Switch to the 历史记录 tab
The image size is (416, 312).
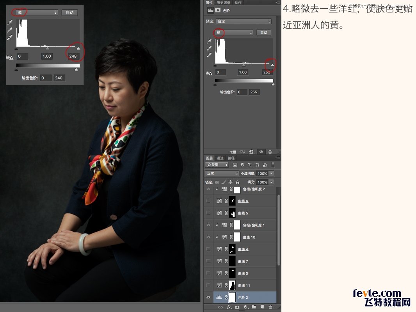pyautogui.click(x=223, y=3)
